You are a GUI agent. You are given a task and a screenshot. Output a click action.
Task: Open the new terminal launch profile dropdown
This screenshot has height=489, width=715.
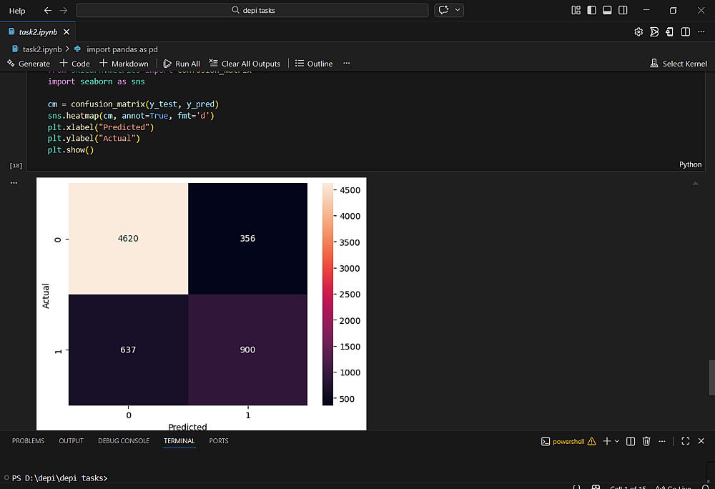click(x=617, y=441)
